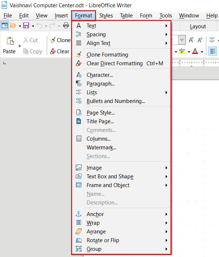The width and height of the screenshot is (219, 257).
Task: Open the Insert menu
Action: pos(61,16)
